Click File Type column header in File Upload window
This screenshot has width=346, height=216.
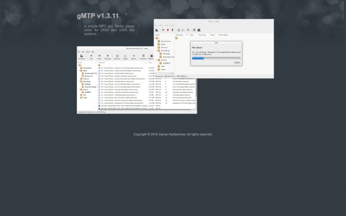[202, 35]
